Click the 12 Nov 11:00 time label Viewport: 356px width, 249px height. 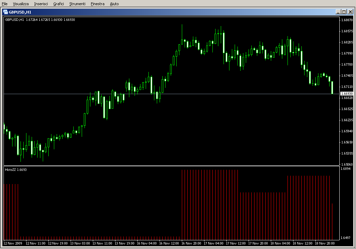(35, 243)
